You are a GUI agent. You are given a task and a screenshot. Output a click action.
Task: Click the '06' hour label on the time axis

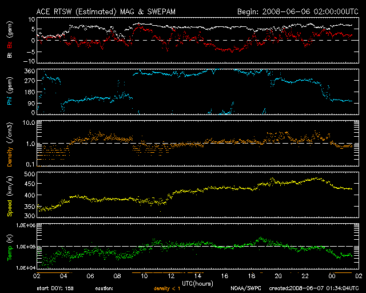tap(90, 276)
